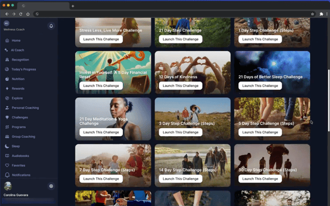The height and width of the screenshot is (206, 330).
Task: Click the Nutrition apple icon
Action: [7, 79]
